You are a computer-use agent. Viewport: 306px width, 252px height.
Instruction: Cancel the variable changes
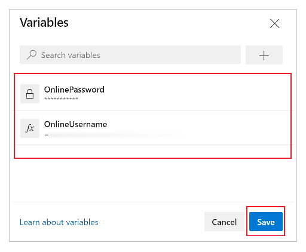[224, 222]
